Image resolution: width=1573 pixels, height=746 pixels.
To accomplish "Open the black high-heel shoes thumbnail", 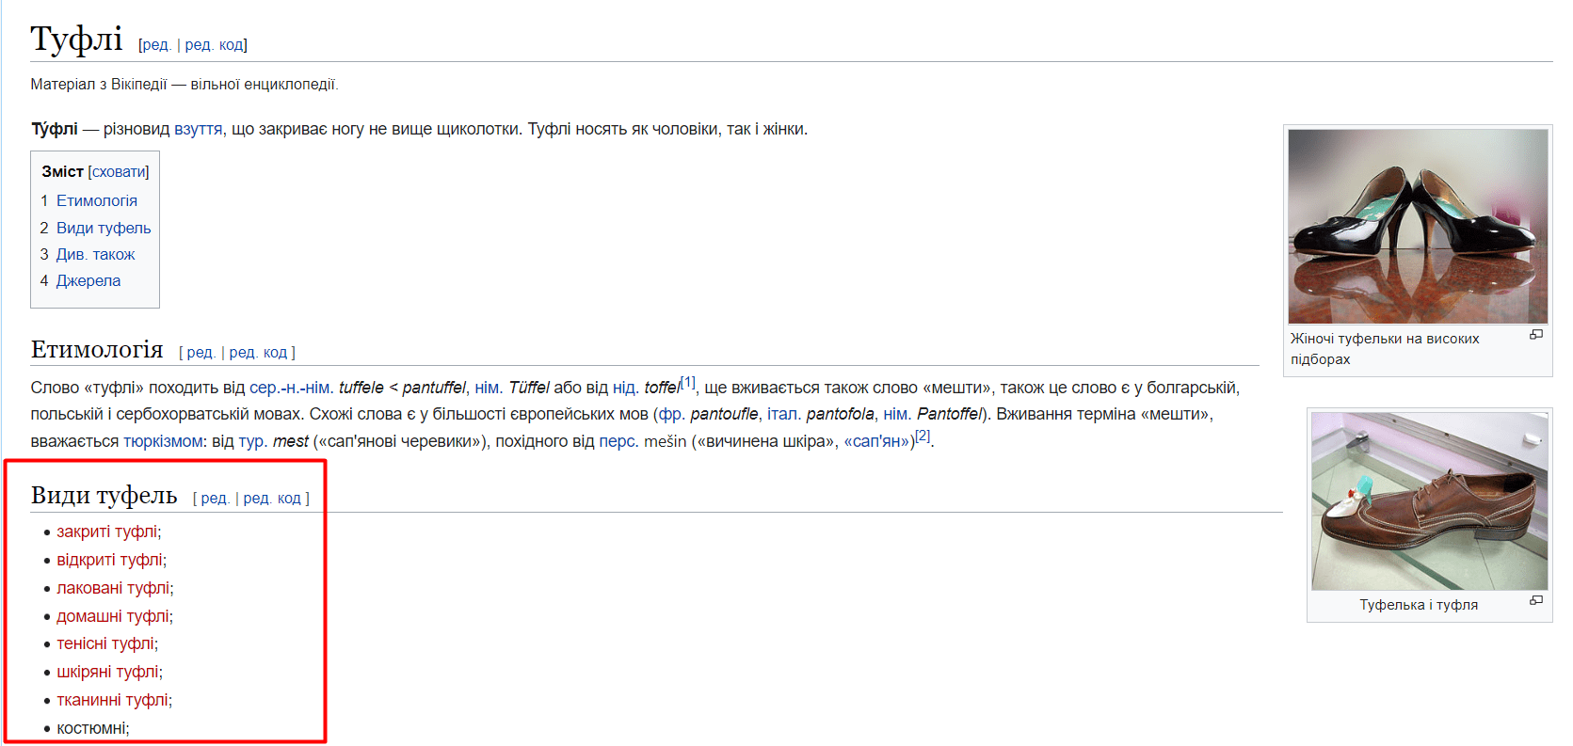I will pyautogui.click(x=1417, y=226).
